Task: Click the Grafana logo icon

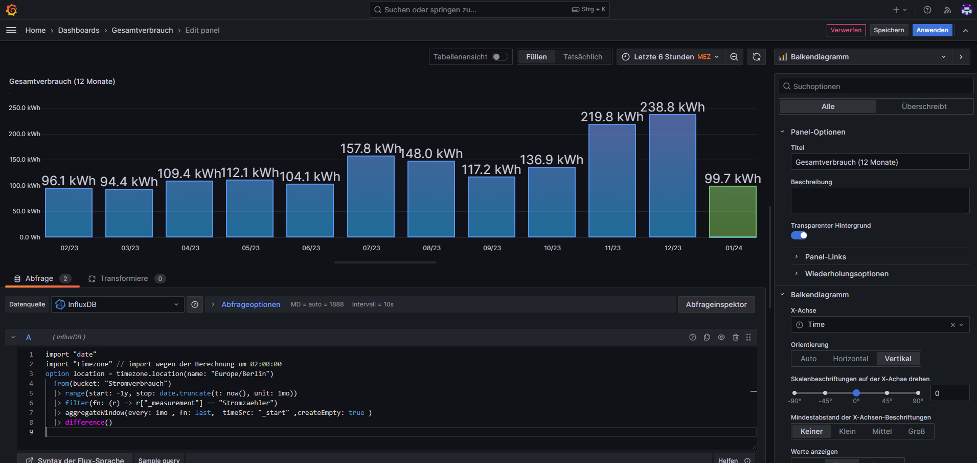Action: (11, 10)
